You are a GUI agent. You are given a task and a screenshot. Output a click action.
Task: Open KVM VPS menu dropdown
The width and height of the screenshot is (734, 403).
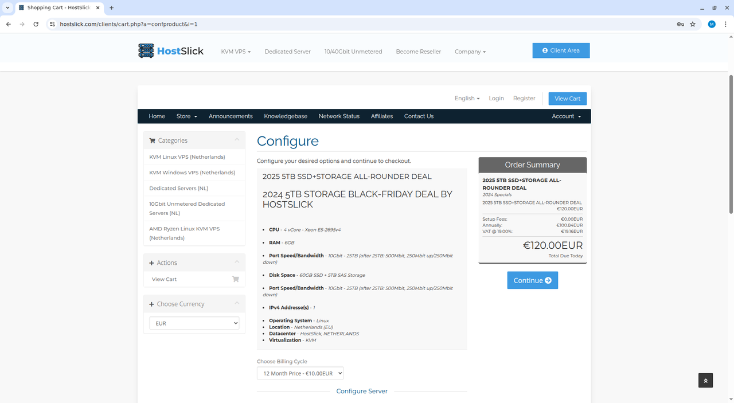pyautogui.click(x=236, y=52)
